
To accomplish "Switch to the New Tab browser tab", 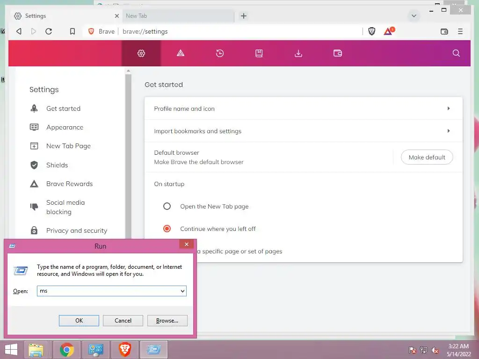I will (178, 16).
